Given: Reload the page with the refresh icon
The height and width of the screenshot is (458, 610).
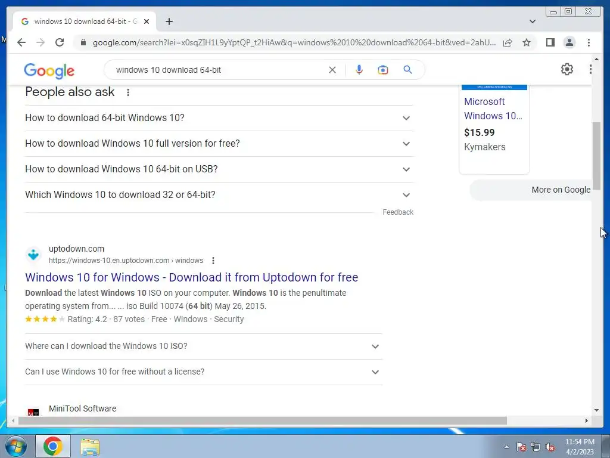Looking at the screenshot, I should [60, 42].
